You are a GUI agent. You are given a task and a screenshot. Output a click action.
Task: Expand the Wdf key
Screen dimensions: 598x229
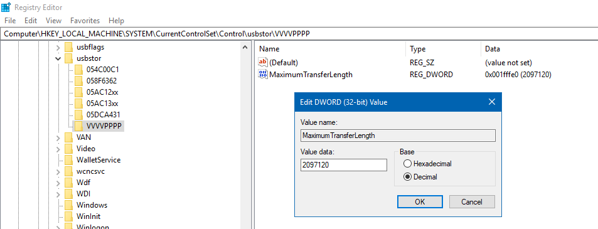(x=58, y=183)
